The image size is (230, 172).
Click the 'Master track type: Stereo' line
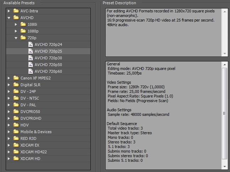point(130,133)
